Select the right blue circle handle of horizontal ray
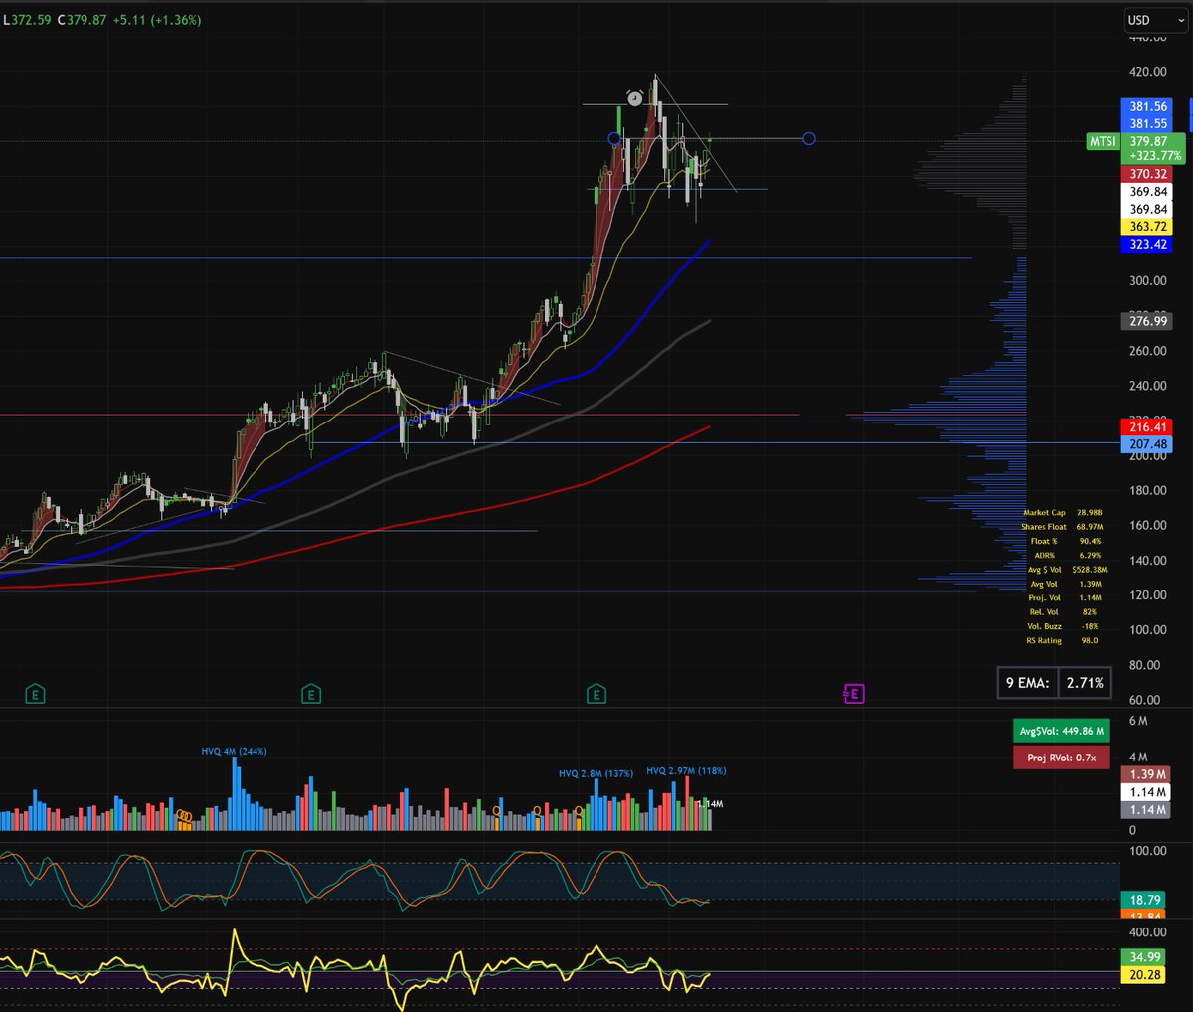 tap(808, 138)
